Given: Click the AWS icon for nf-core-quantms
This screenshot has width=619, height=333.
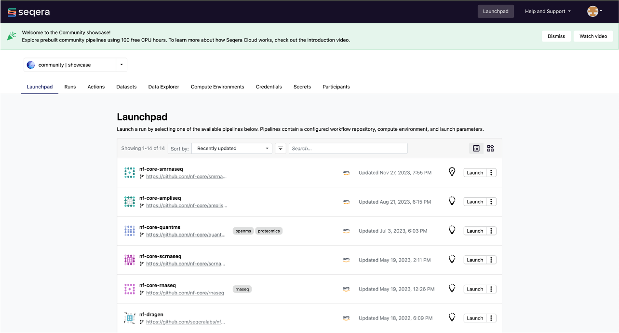Looking at the screenshot, I should (x=346, y=231).
